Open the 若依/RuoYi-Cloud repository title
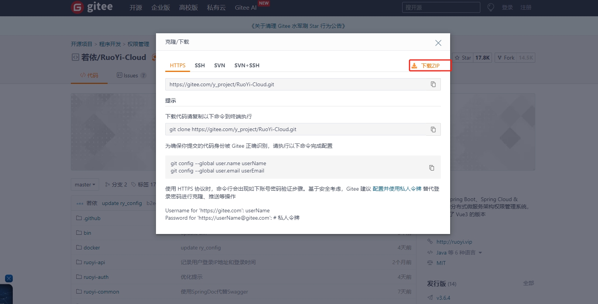 (x=114, y=57)
